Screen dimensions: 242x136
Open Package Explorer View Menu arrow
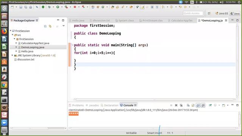[64, 26]
